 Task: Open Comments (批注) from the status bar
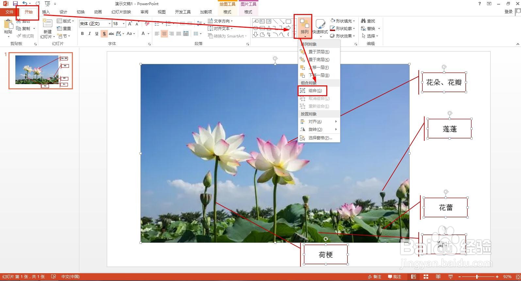[x=395, y=277]
